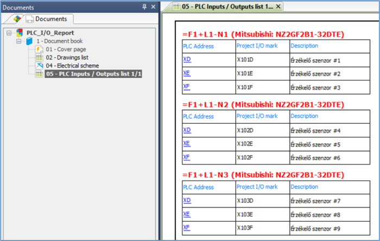Click the Electrical scheme drawing icon

click(39, 66)
